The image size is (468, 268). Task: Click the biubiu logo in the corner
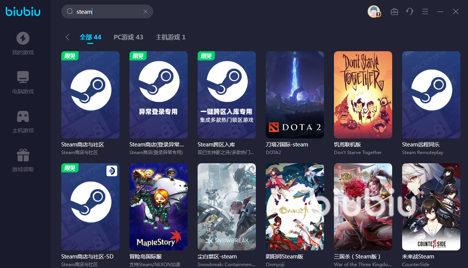[x=23, y=11]
